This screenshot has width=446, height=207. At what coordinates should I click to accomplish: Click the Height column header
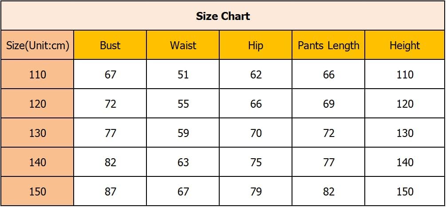405,45
